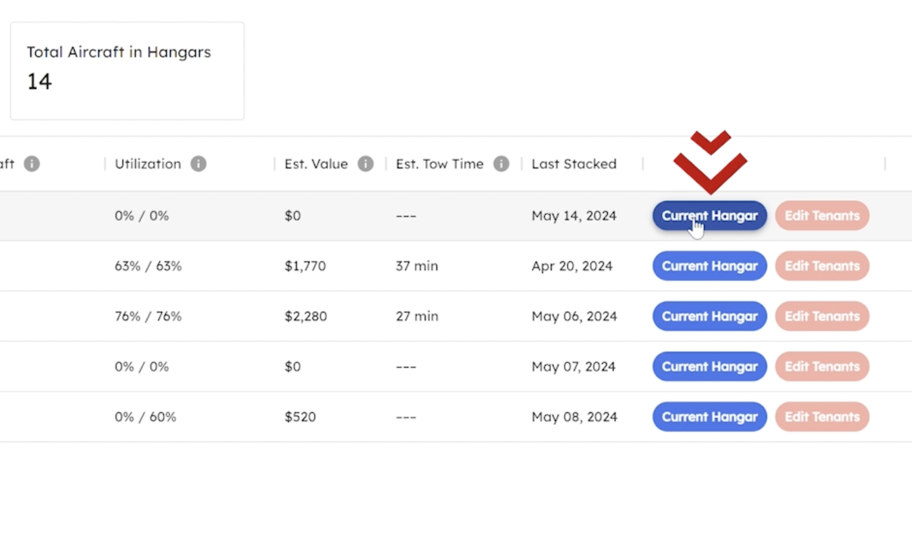Image resolution: width=912 pixels, height=533 pixels.
Task: Sort by the Last Stacked column header
Action: pos(574,164)
